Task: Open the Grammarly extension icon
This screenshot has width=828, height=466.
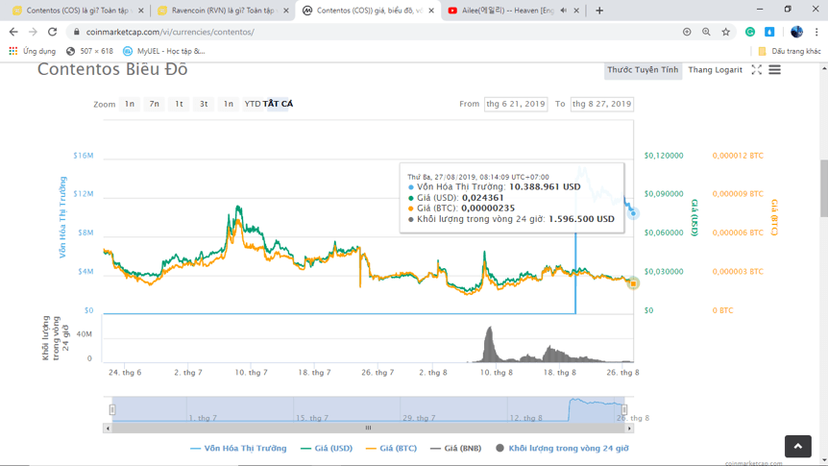Action: (x=750, y=32)
